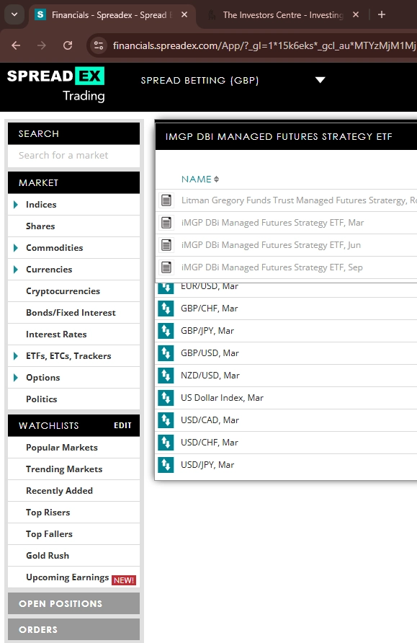This screenshot has height=643, width=417.
Task: Open the Open Positions panel
Action: click(73, 603)
